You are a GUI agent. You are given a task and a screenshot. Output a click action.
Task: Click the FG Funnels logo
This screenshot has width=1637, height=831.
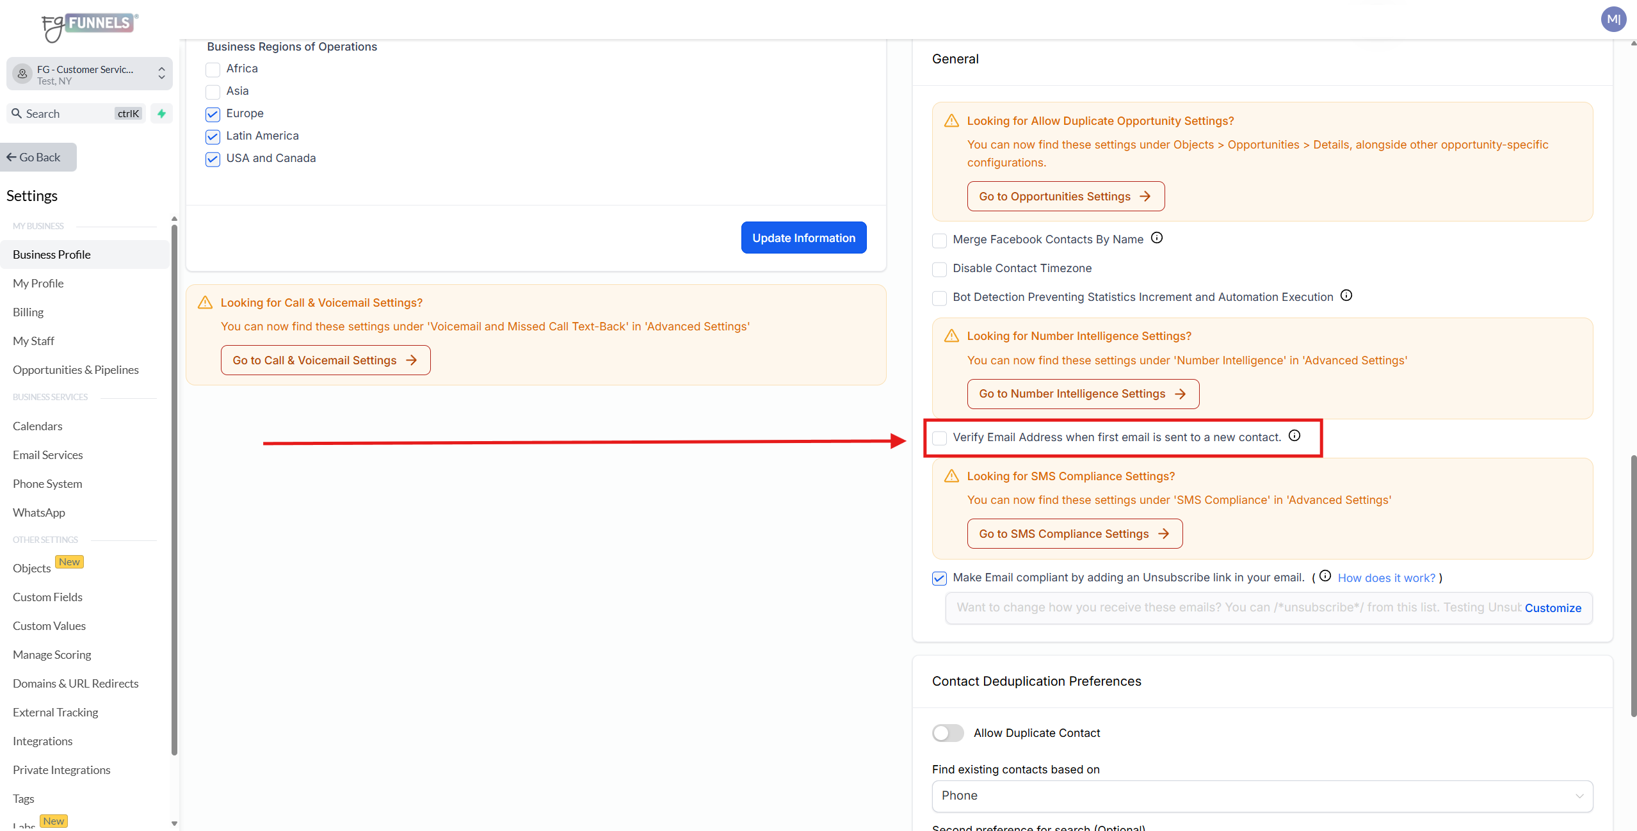point(90,26)
